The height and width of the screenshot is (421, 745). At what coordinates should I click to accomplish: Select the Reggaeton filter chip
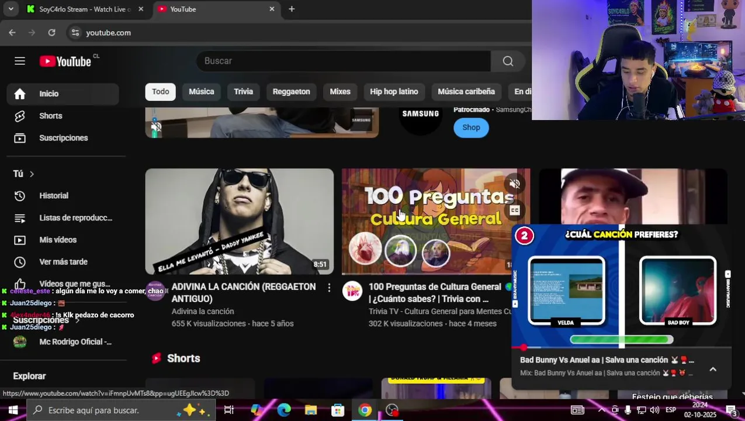pos(291,91)
